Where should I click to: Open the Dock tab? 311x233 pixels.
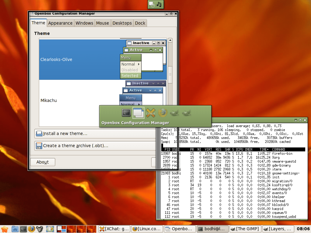[x=140, y=23]
